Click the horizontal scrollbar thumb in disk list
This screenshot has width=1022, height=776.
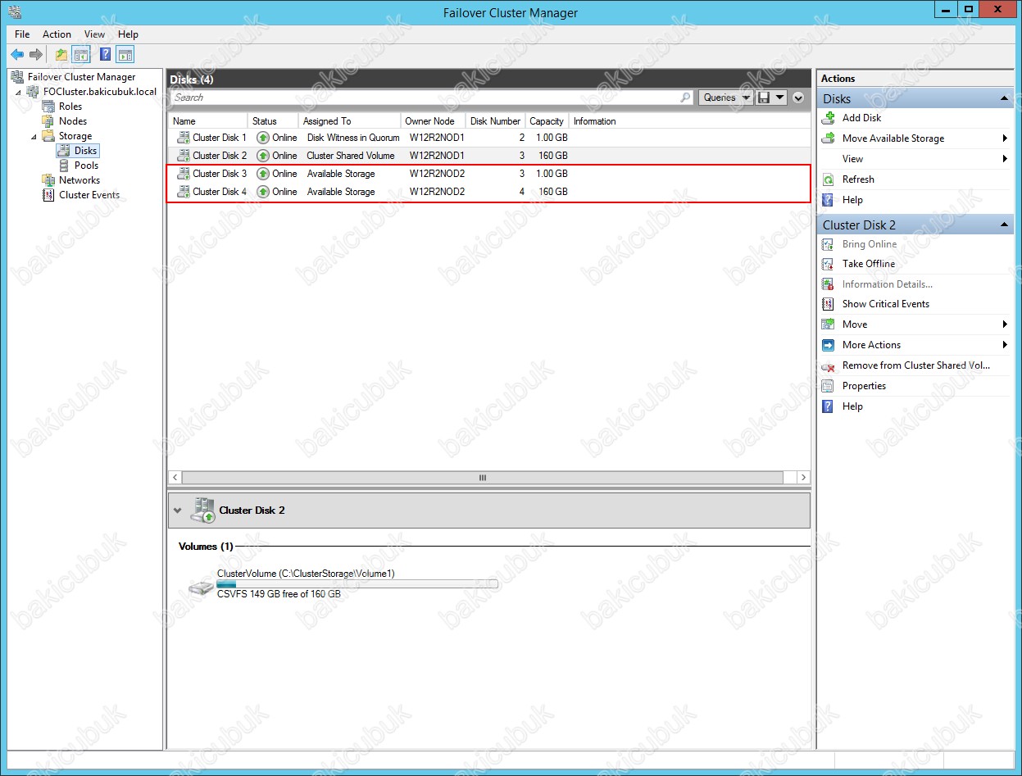tap(483, 477)
